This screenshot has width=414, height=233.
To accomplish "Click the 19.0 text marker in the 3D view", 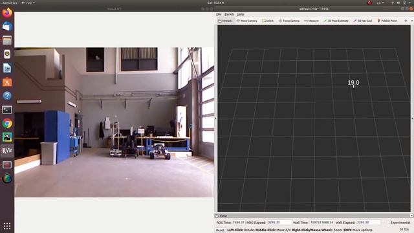I will [353, 83].
